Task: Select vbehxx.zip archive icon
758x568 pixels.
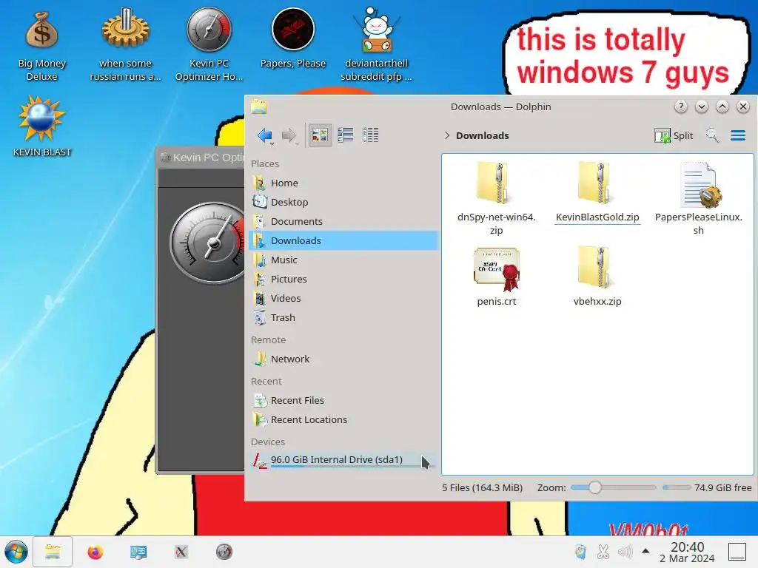Action: pyautogui.click(x=595, y=268)
